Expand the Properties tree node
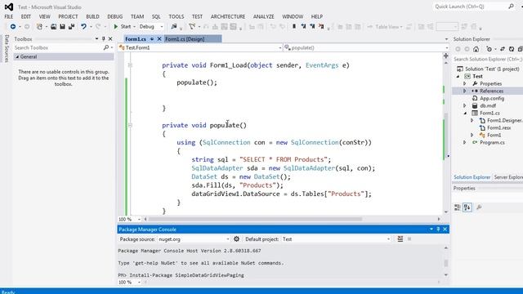Screen dimensions: 523x294 click(465, 83)
